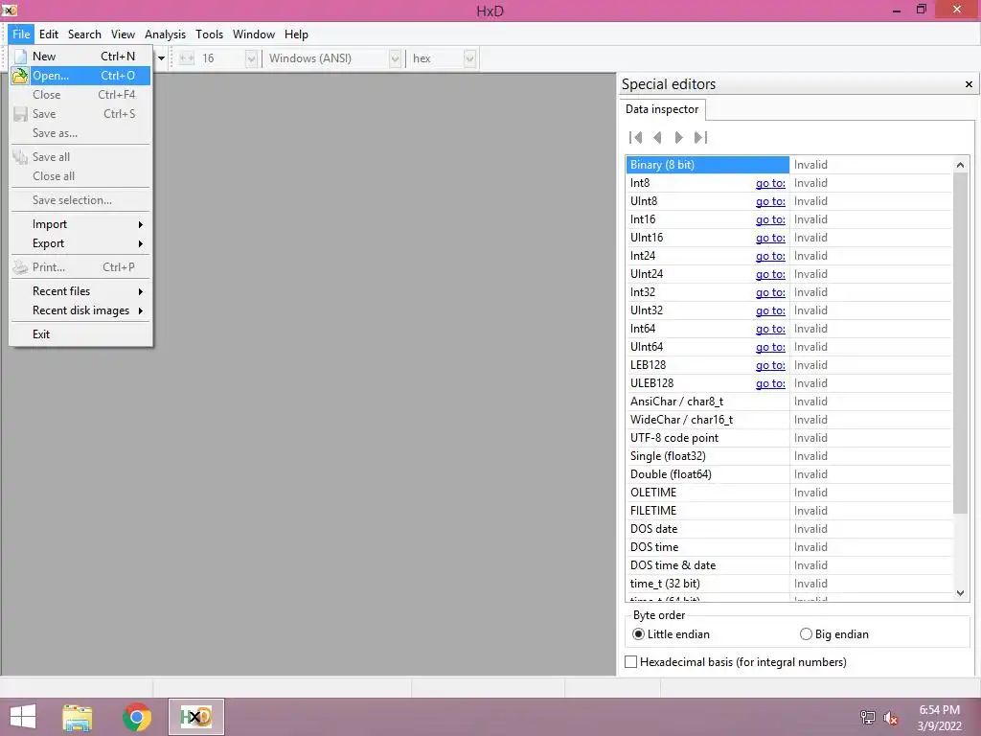Select the Double (float64) row
The image size is (981, 736).
788,474
